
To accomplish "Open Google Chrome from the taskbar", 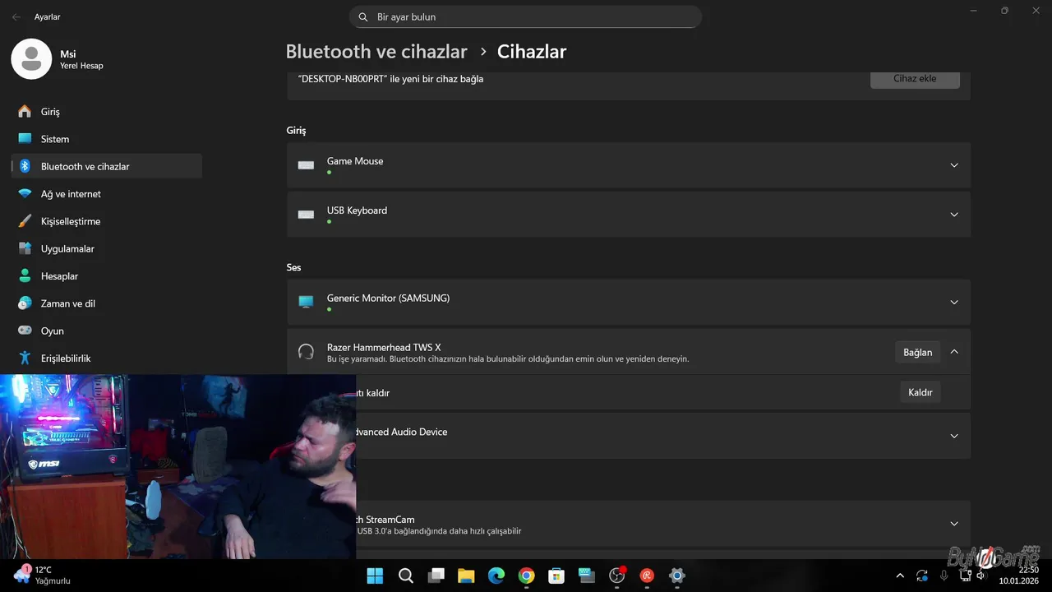I will 526,576.
